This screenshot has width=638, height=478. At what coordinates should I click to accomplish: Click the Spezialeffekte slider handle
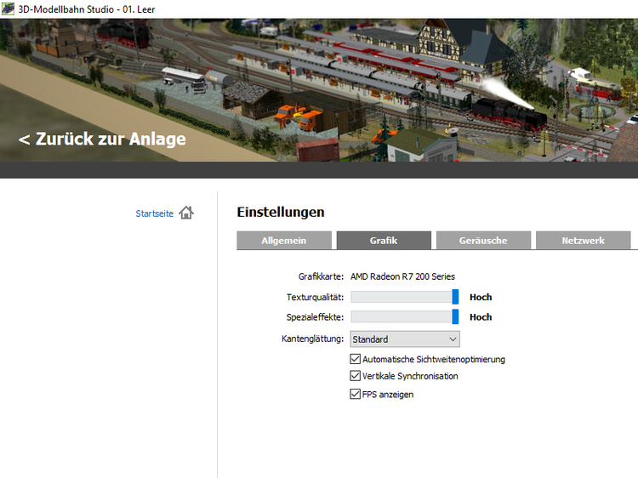[x=455, y=317]
